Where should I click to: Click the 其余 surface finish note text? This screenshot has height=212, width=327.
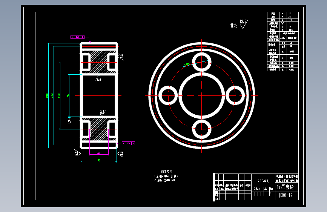pyautogui.click(x=233, y=26)
